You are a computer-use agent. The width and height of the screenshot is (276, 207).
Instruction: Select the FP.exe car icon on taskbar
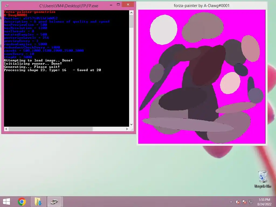tap(54, 202)
